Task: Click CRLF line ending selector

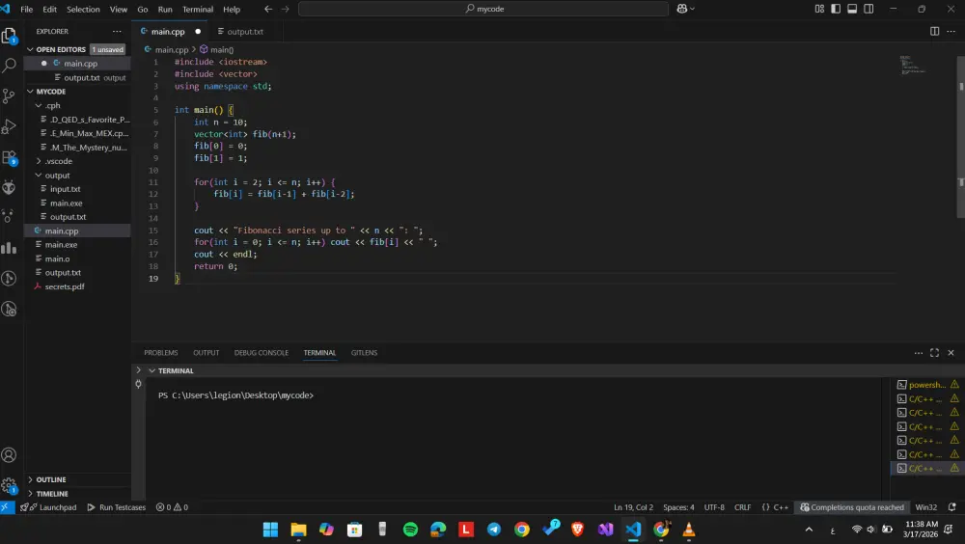Action: pos(742,507)
